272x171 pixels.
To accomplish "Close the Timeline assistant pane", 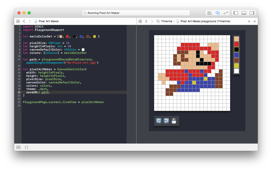I will coord(254,21).
